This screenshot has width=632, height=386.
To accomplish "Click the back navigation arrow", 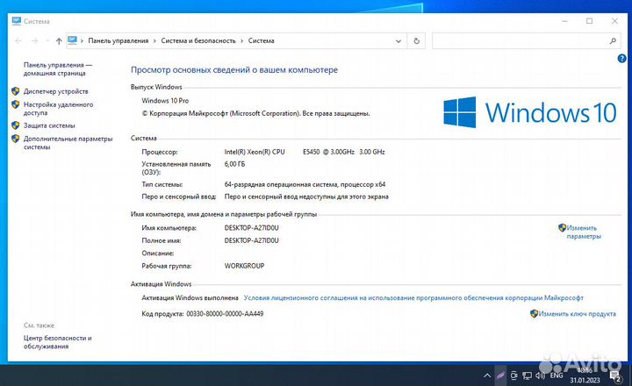I will pyautogui.click(x=18, y=40).
